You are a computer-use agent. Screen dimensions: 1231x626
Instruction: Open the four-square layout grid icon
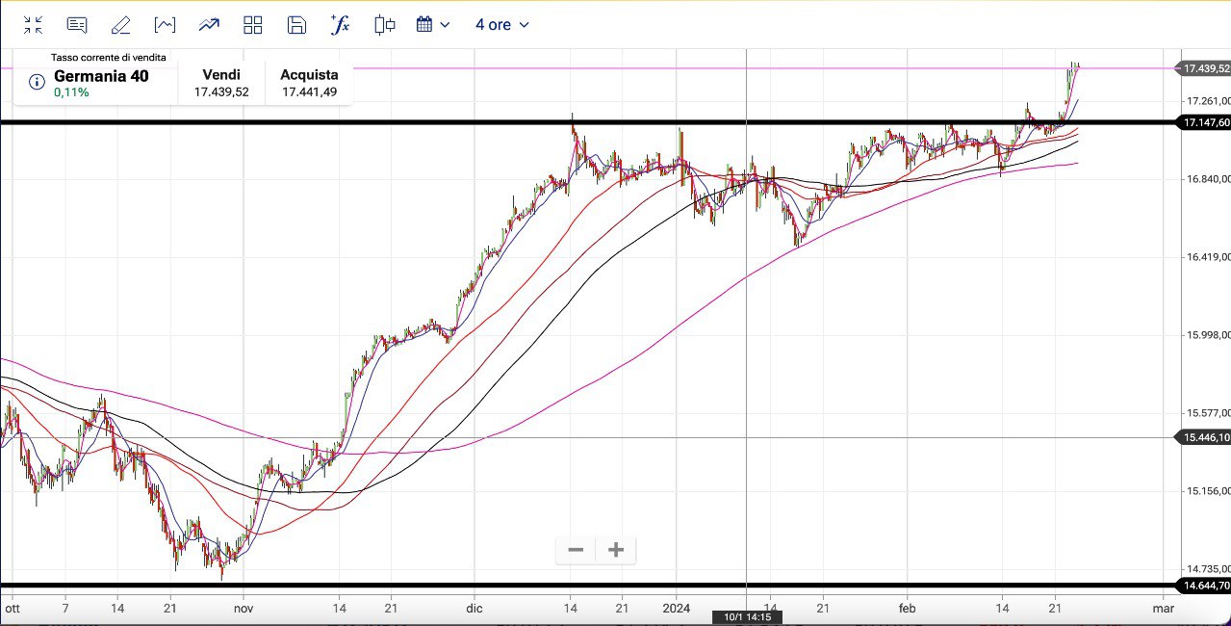[253, 25]
